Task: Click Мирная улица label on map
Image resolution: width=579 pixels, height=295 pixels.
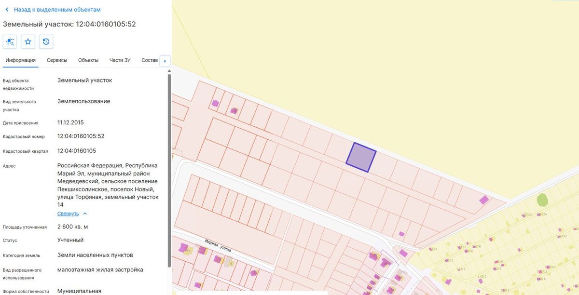Action: point(218,245)
